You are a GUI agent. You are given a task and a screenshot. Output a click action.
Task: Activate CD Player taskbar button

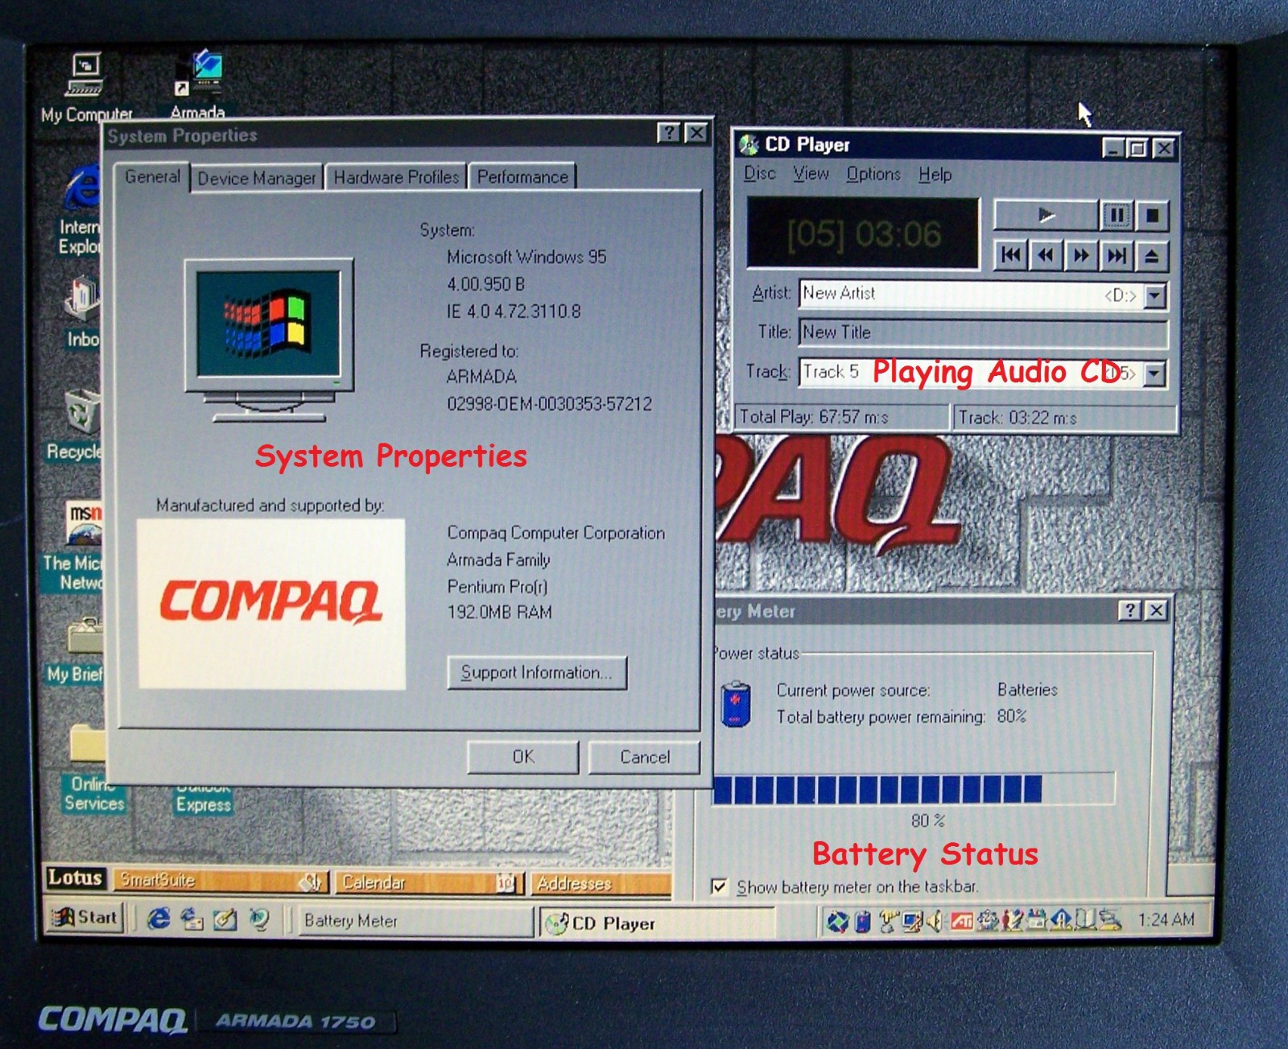pos(656,923)
